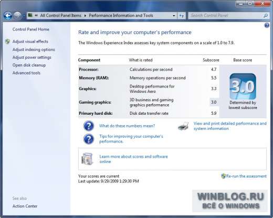
Task: Select Performance Information and Tools breadcrumb
Action: [121, 15]
